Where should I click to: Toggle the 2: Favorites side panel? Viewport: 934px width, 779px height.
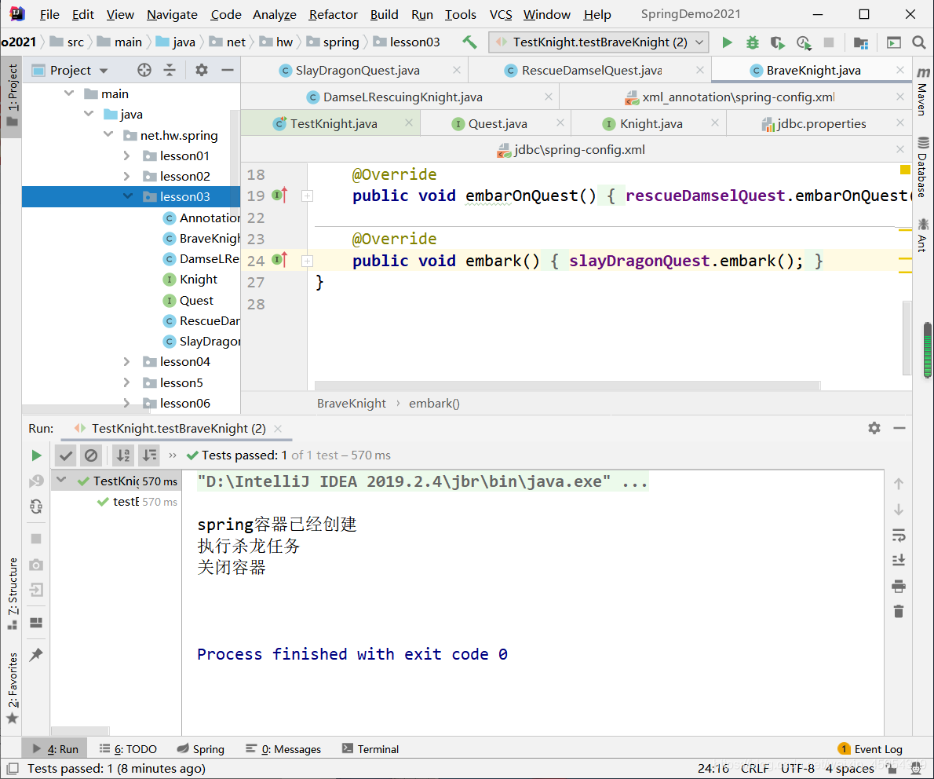point(12,689)
